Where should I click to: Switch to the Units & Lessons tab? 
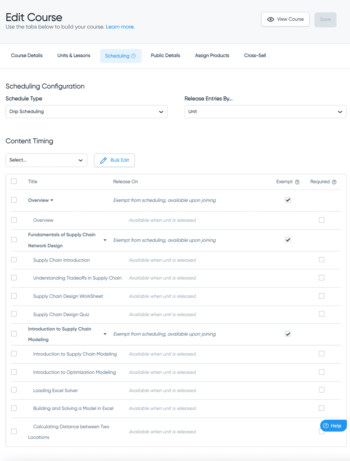(73, 56)
